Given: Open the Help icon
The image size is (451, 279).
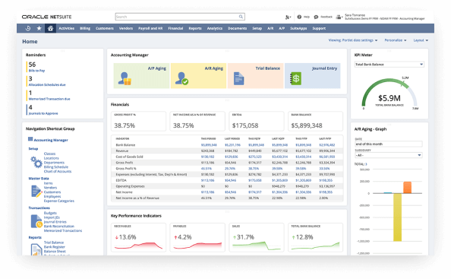Looking at the screenshot, I should click(299, 17).
